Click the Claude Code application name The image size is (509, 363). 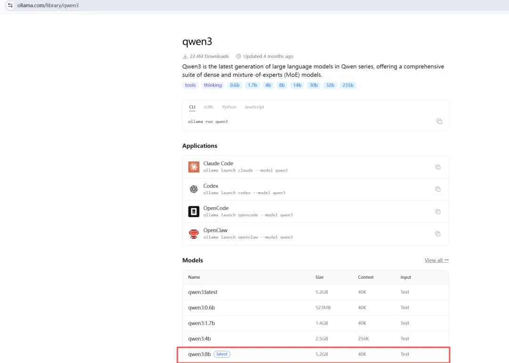(218, 163)
